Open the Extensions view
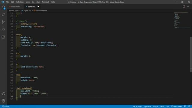192x108 pixels. point(3,37)
